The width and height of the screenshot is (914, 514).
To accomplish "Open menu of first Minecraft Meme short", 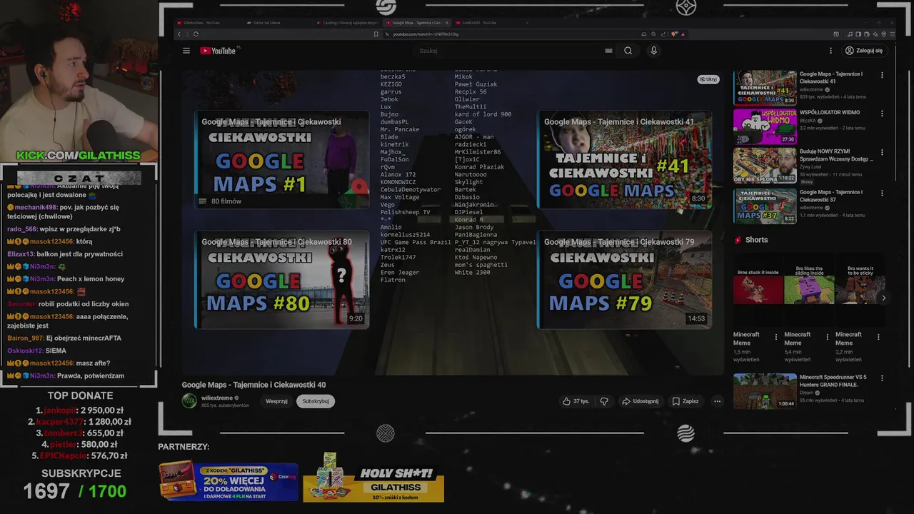I will pyautogui.click(x=776, y=337).
